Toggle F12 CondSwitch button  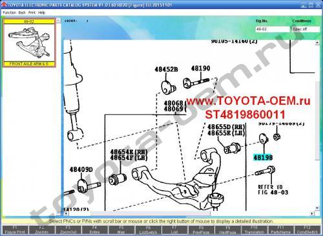pyautogui.click(x=307, y=230)
